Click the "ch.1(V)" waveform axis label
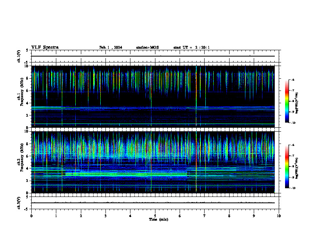314x242 pixels. point(19,56)
